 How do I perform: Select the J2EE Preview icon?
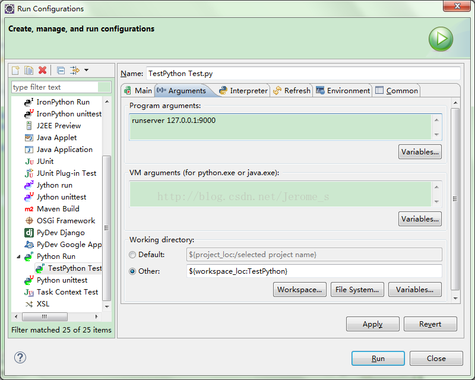coord(28,126)
